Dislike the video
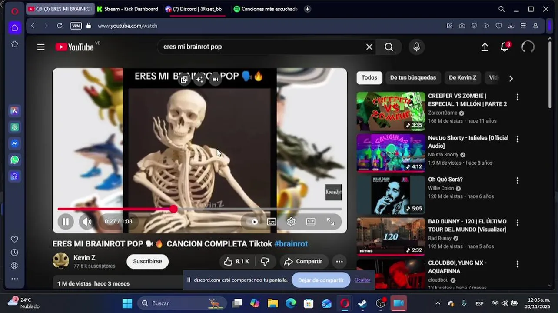Screen dimensions: 558x313 [265, 261]
